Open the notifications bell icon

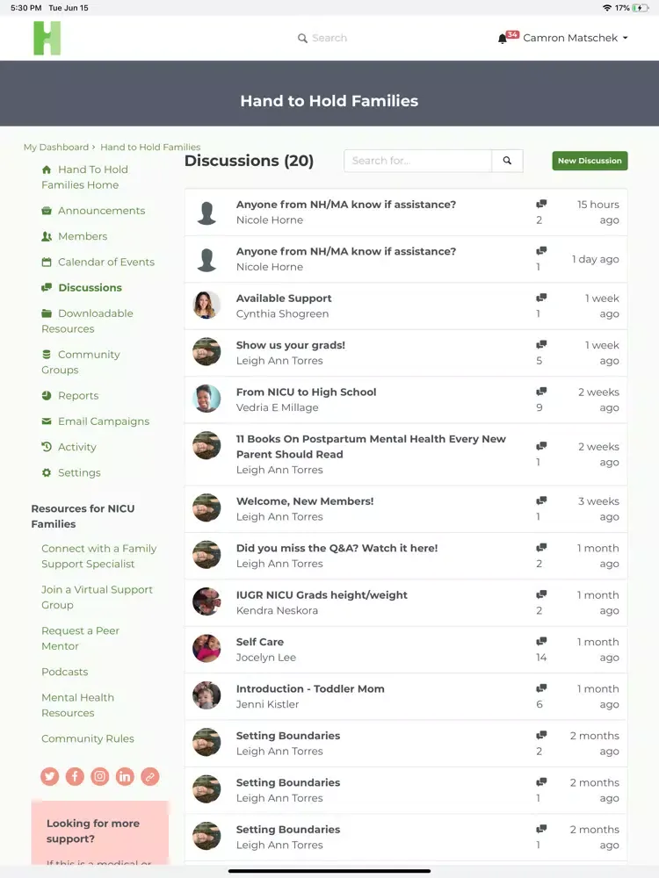point(503,38)
